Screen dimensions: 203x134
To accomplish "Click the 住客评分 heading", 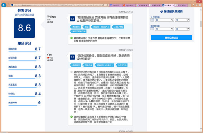I will point(24,11).
